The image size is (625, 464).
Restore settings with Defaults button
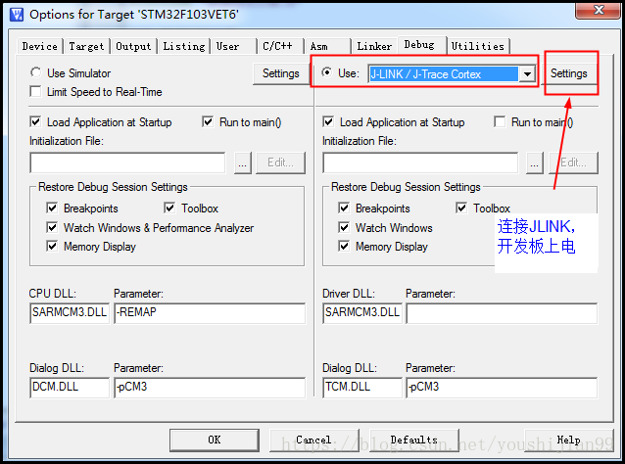coord(414,441)
